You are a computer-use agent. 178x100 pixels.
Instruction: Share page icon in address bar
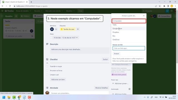point(156,6)
